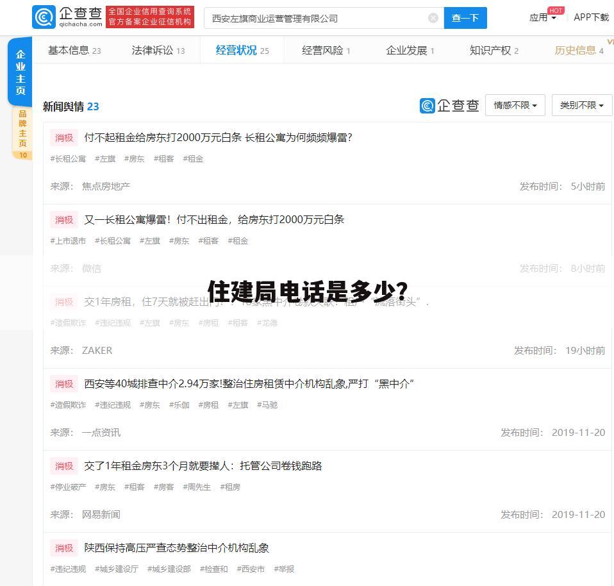614x586 pixels.
Task: Select the 经营状况 tab
Action: coord(242,50)
